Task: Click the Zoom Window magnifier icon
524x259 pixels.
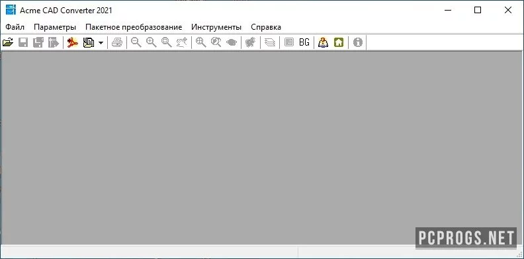Action: point(167,42)
